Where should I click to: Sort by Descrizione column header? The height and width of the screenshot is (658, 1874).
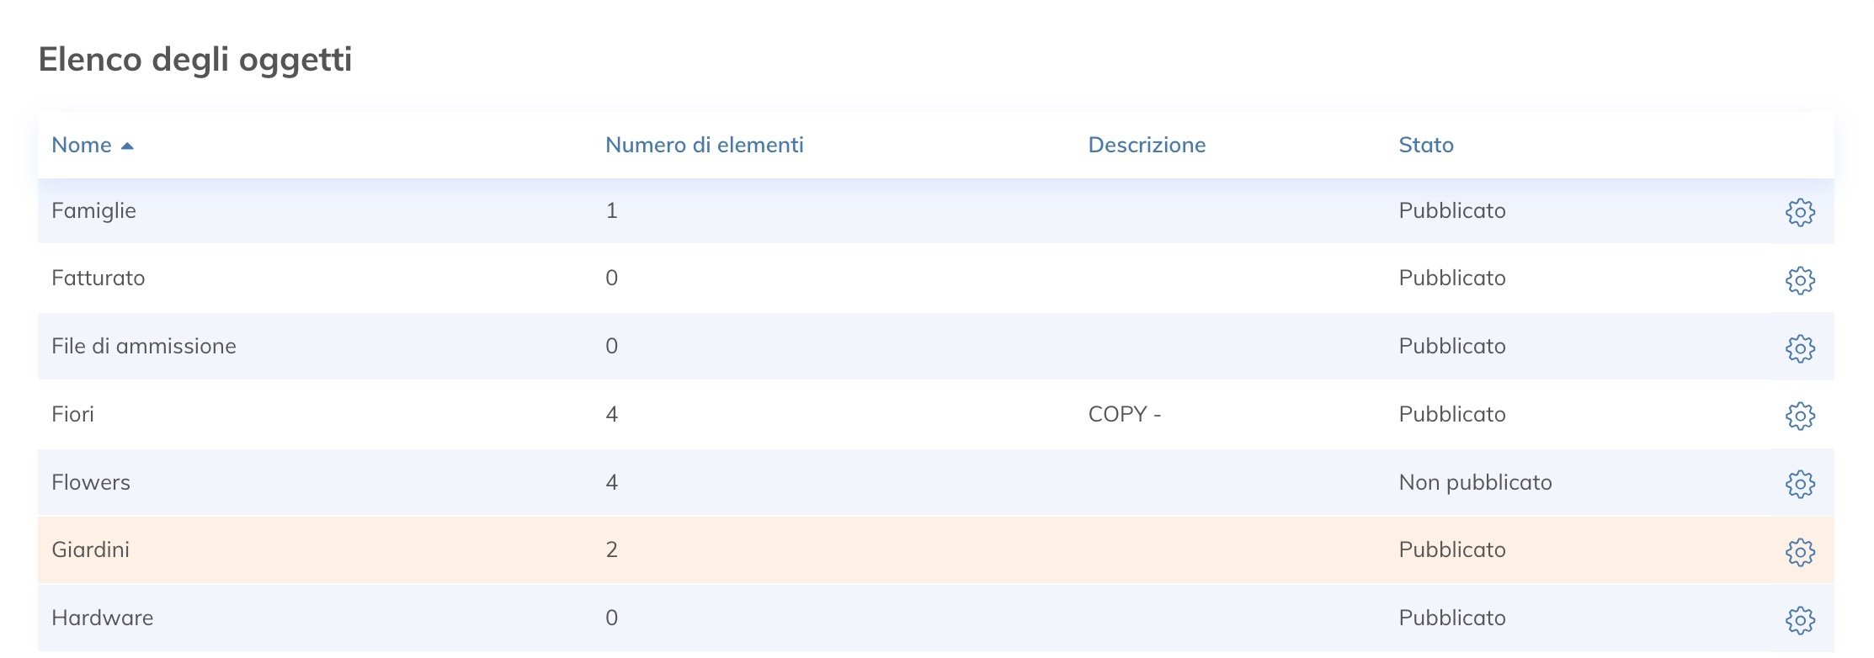1148,145
